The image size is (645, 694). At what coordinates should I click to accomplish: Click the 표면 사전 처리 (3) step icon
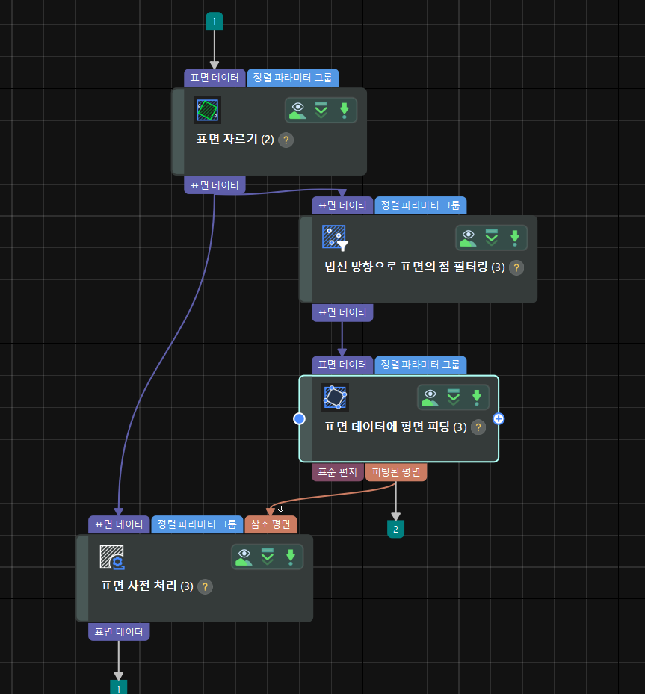111,557
